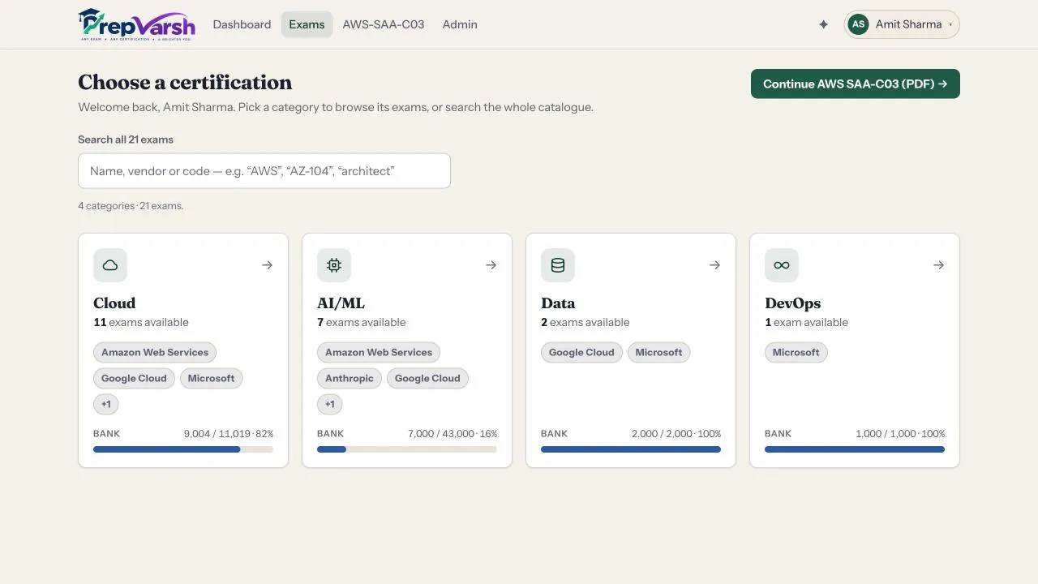Click the arrow on the AI/ML card
The width and height of the screenshot is (1038, 584).
click(x=491, y=265)
